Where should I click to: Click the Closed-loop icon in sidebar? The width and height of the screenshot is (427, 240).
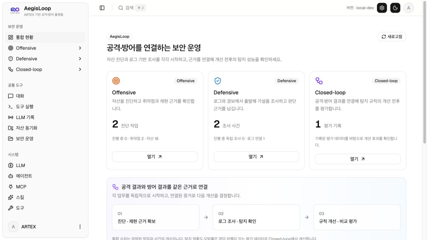[10, 69]
